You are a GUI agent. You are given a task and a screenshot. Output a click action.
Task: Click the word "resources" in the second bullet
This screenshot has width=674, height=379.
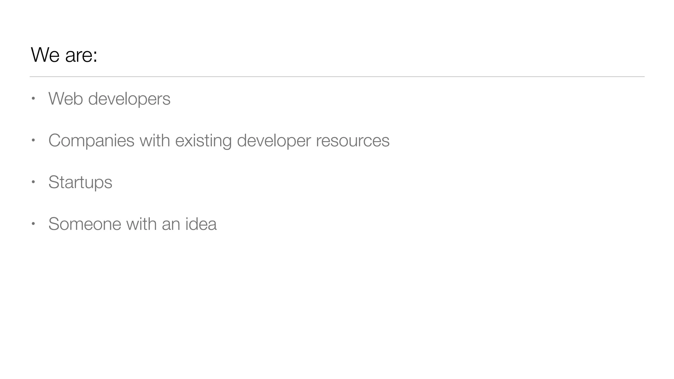tap(352, 140)
